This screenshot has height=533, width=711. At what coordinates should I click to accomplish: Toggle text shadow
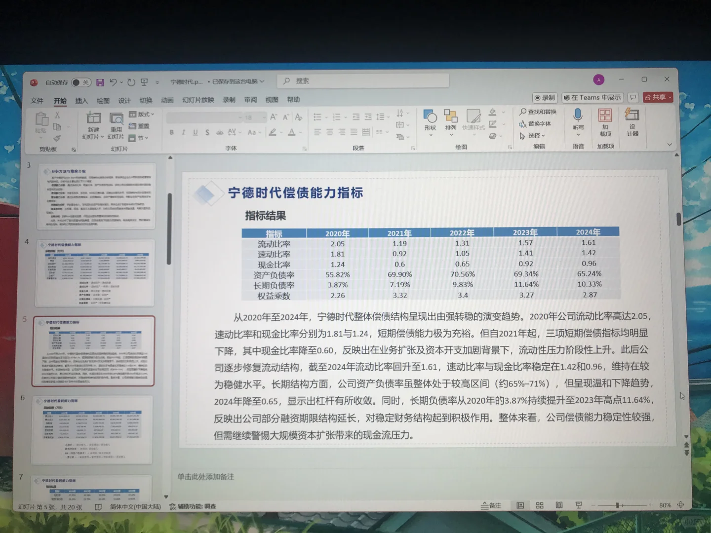(207, 132)
